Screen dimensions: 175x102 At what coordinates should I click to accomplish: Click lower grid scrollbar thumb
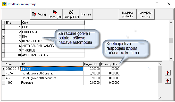(160, 74)
